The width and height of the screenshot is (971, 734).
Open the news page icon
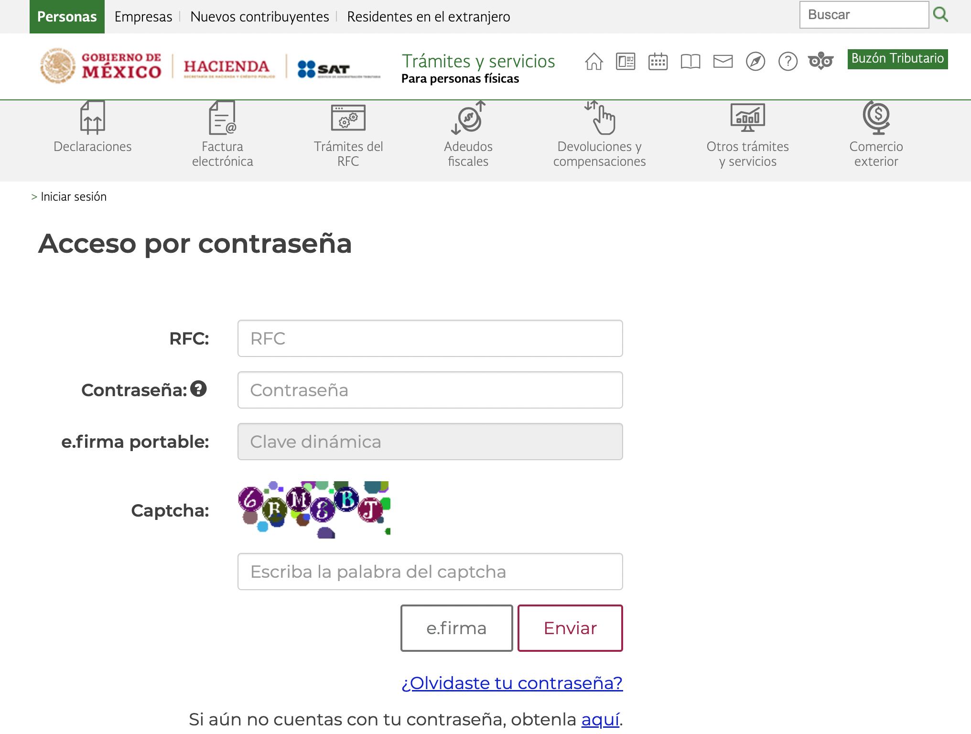click(626, 62)
